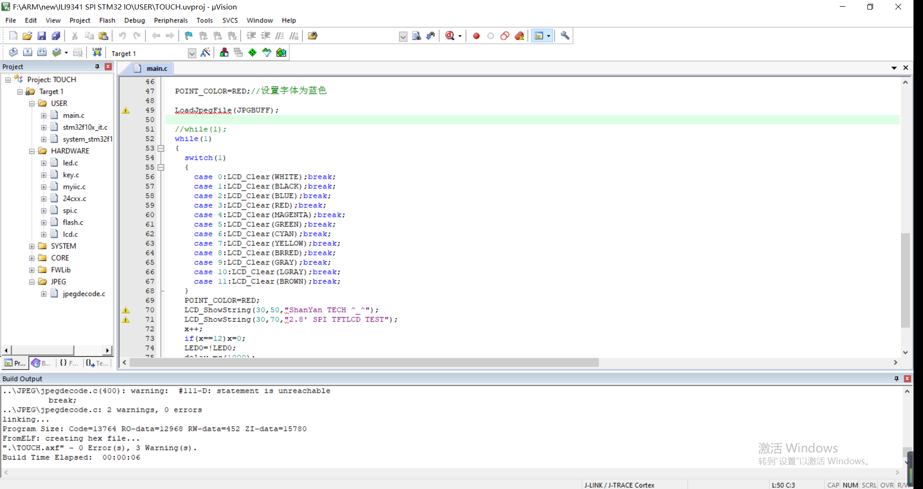Start the debug session icon
This screenshot has height=489, width=923.
point(450,36)
